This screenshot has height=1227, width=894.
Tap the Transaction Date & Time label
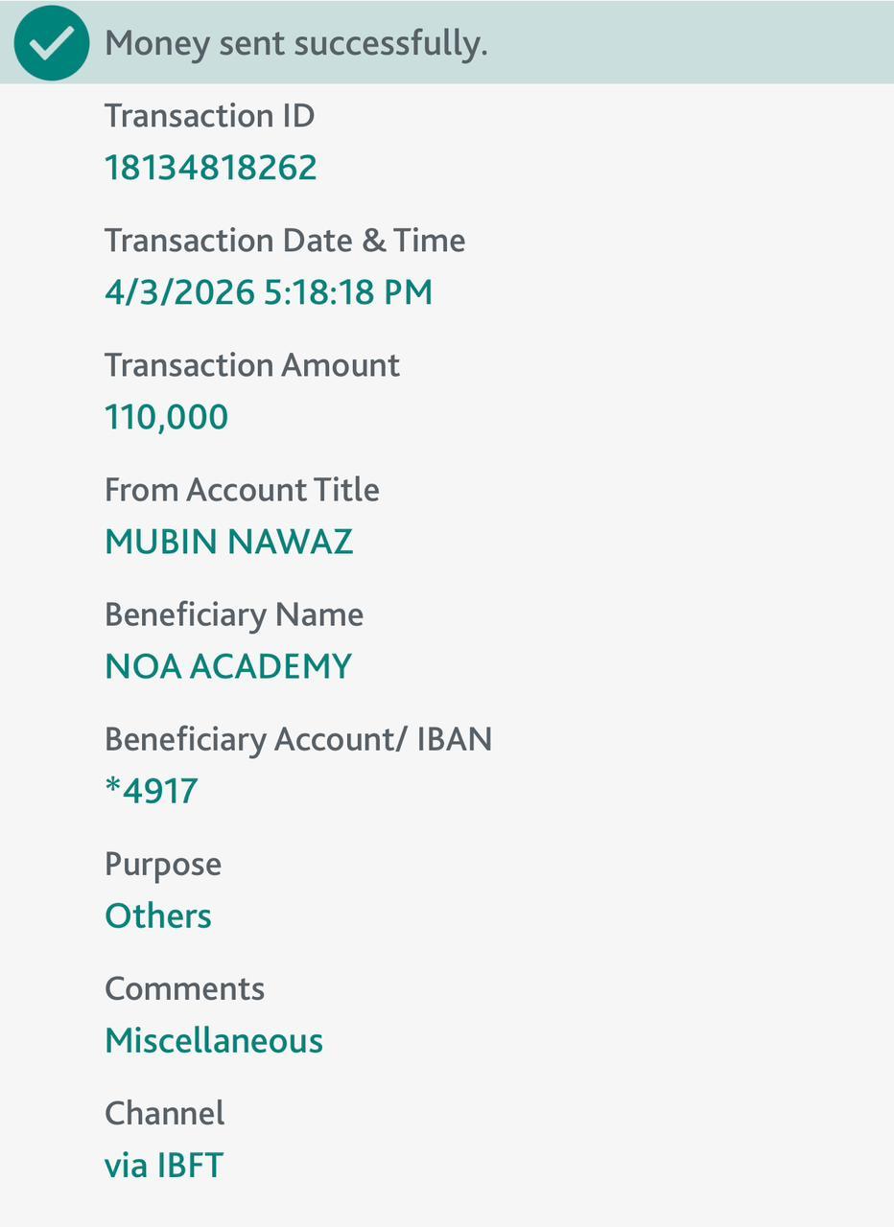tap(284, 241)
